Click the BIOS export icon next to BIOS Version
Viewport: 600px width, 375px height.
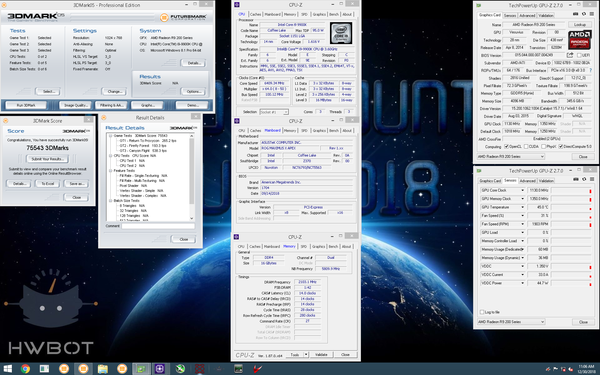click(x=570, y=55)
